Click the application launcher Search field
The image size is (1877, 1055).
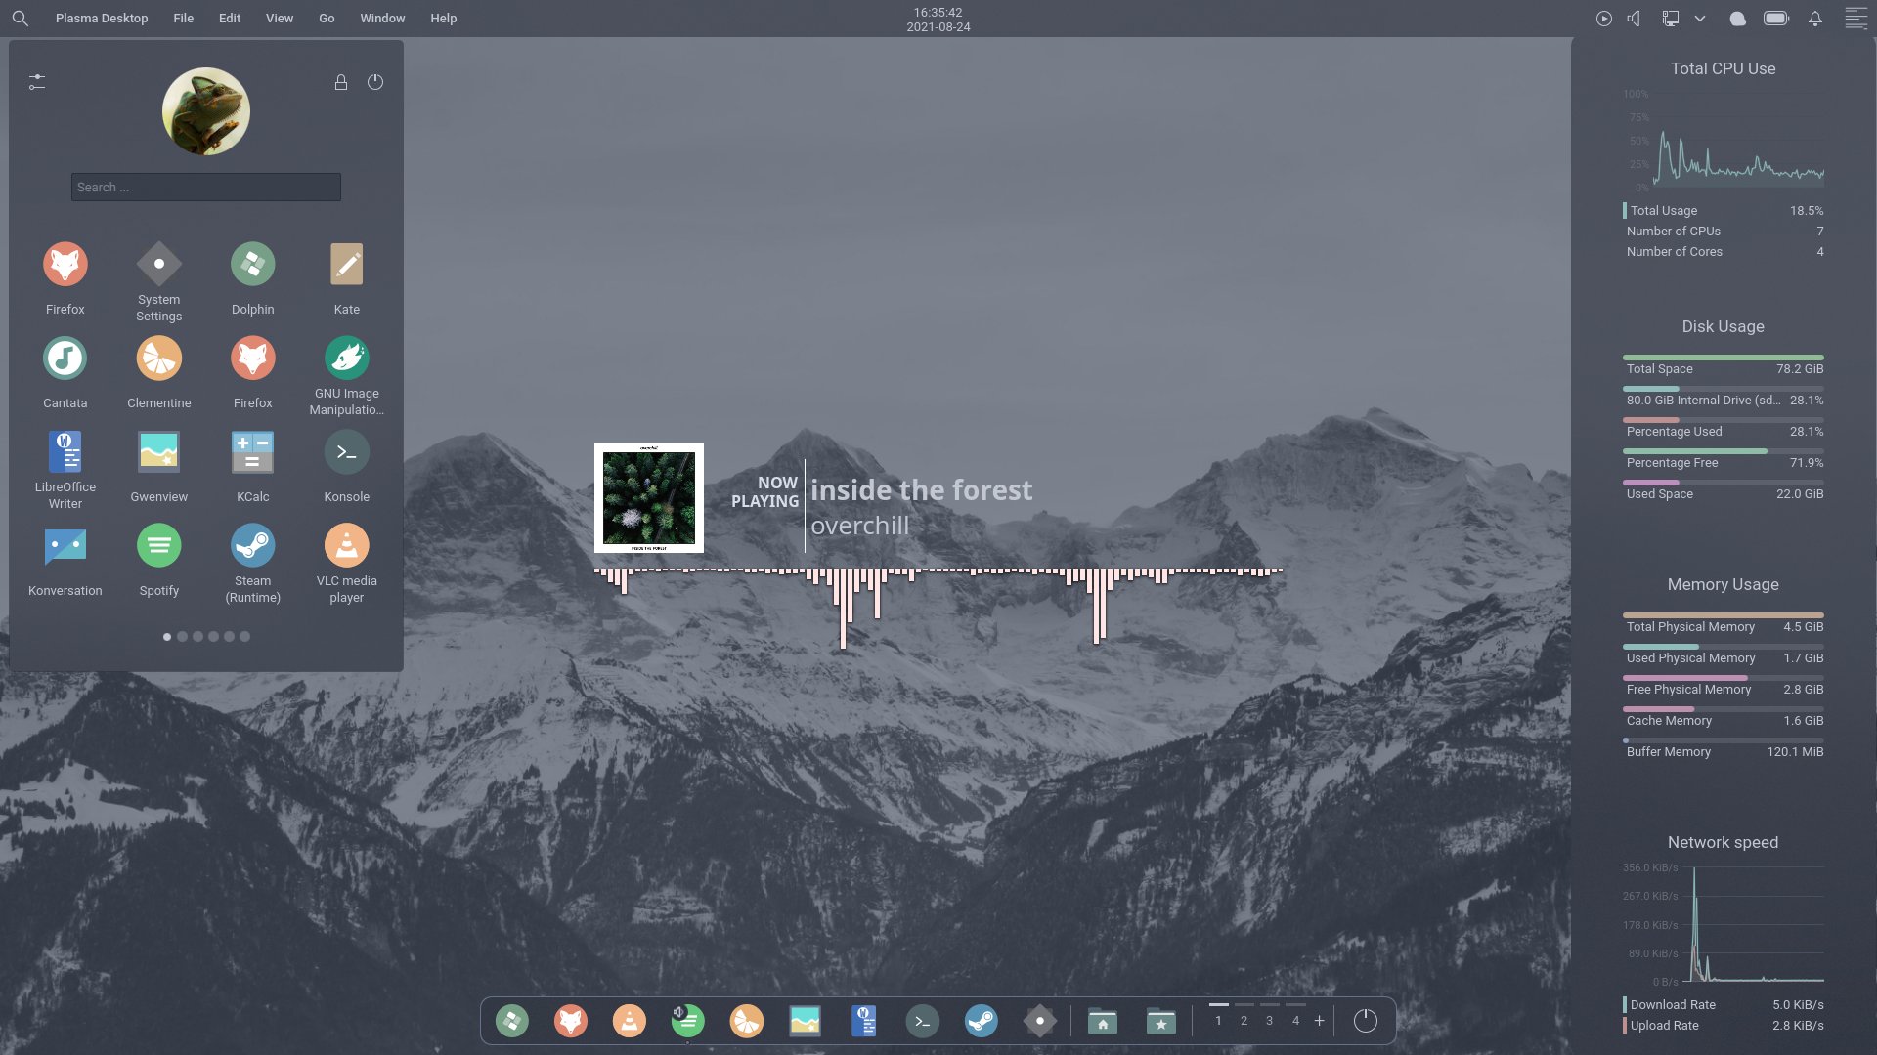205,187
